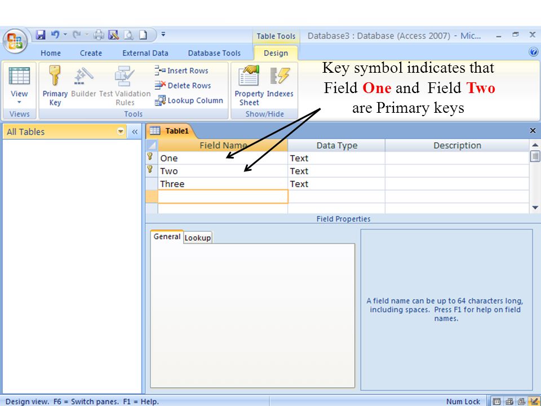Insert Rows into the table

pos(181,71)
